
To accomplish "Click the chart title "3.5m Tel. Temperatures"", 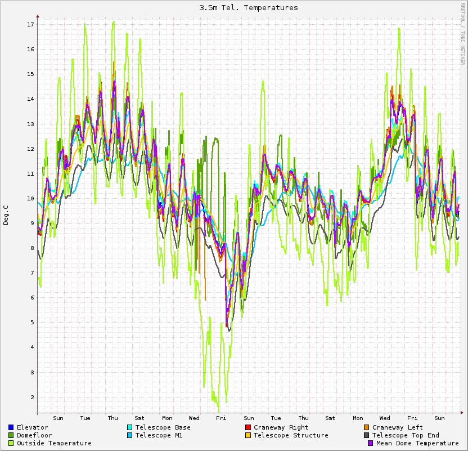I will pyautogui.click(x=249, y=8).
